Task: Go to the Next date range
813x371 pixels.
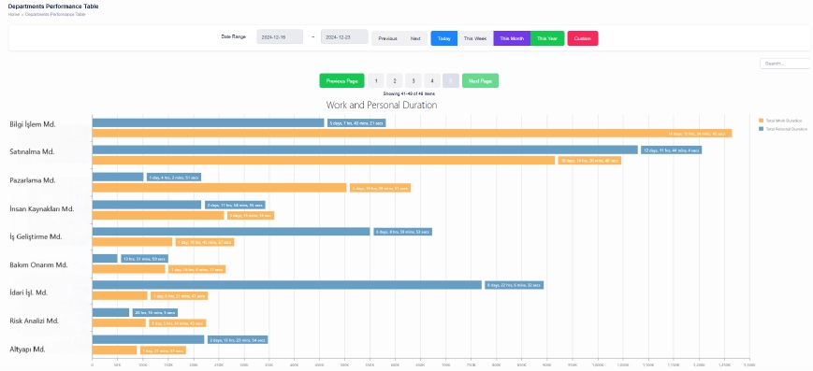Action: (415, 38)
